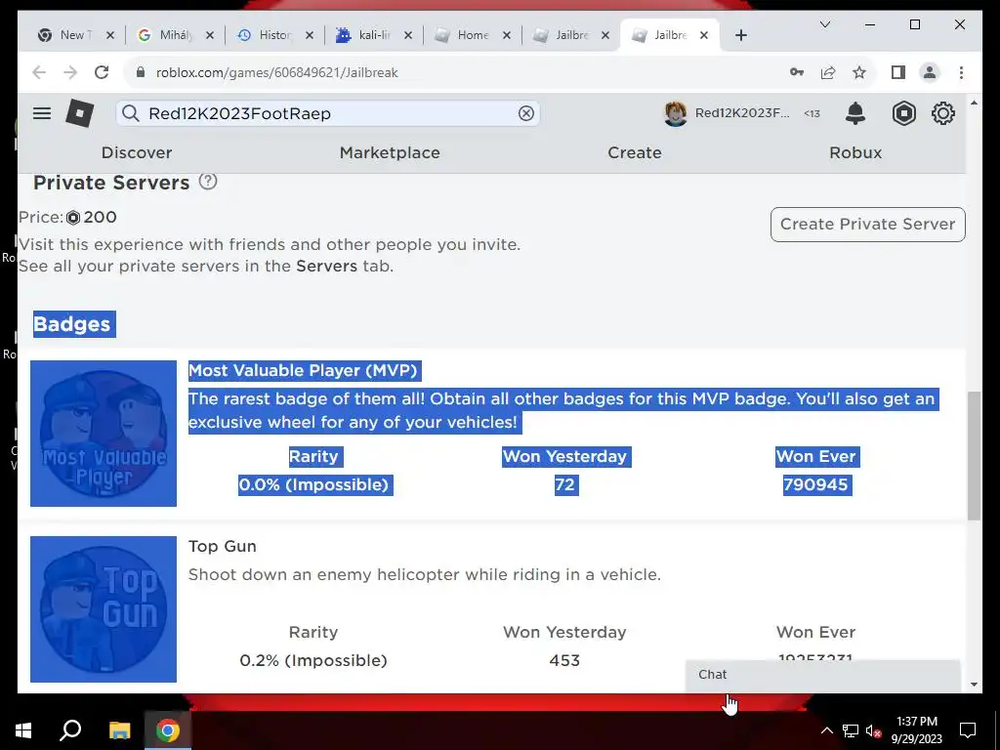Open the Discover navigation link

pyautogui.click(x=137, y=153)
